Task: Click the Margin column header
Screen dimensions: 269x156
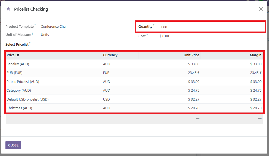Action: (x=255, y=55)
